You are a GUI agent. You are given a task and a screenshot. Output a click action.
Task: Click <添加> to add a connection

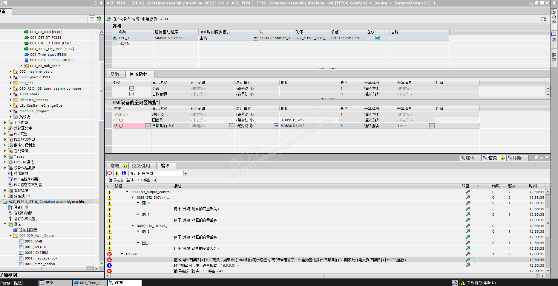[x=125, y=43]
